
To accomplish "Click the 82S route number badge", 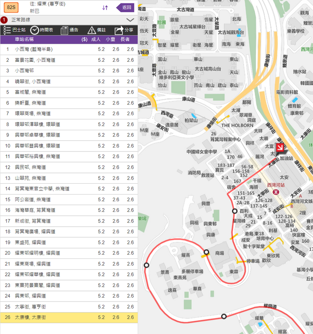I will [x=11, y=8].
